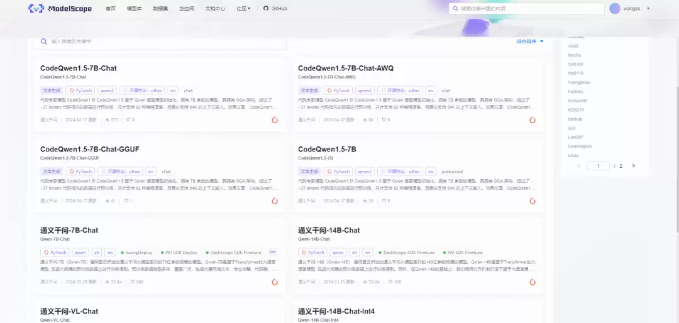Focus the model keyword search input
This screenshot has height=323, width=679.
(x=159, y=41)
